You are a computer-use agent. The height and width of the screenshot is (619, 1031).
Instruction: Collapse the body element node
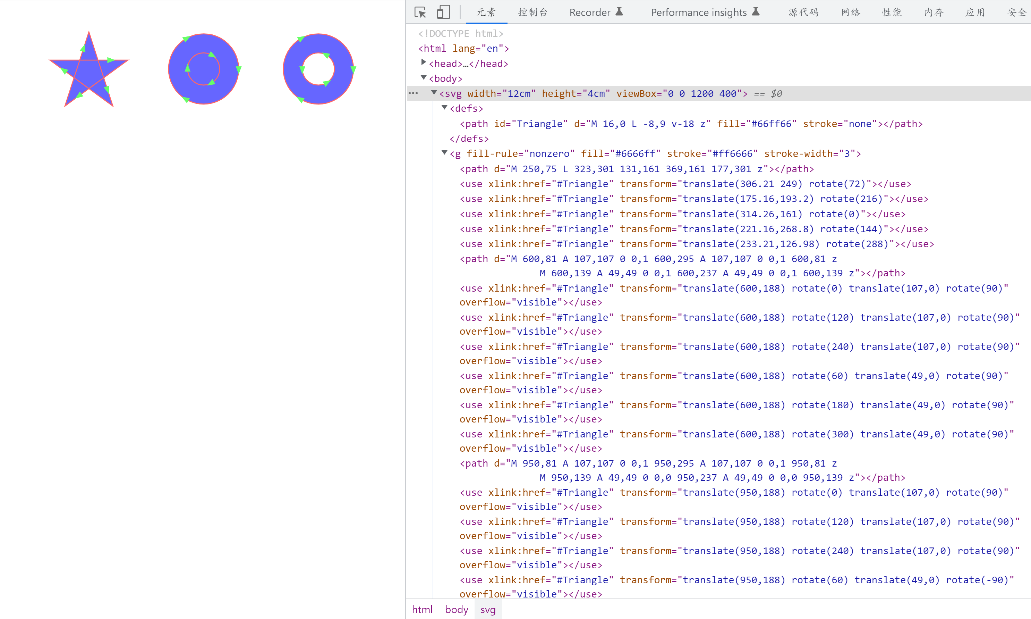coord(424,77)
